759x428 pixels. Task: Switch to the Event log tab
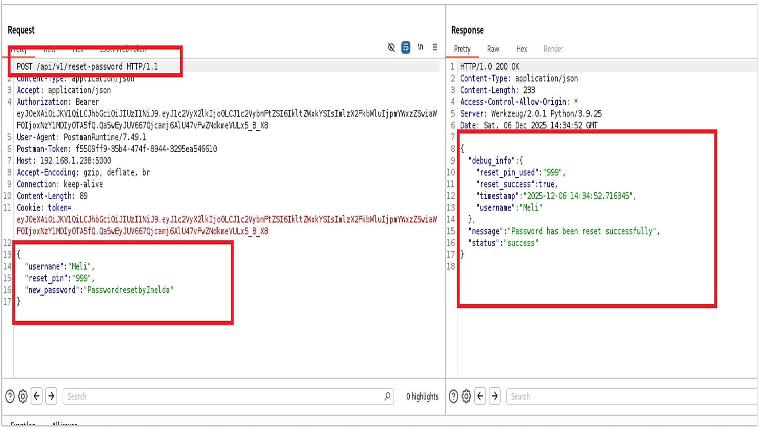coord(23,424)
